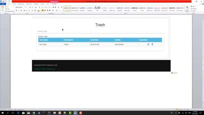204x115 pixels.
Task: Toggle Show/Hide paragraph marks
Action: (62, 7)
